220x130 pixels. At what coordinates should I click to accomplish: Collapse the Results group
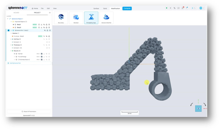11,51
